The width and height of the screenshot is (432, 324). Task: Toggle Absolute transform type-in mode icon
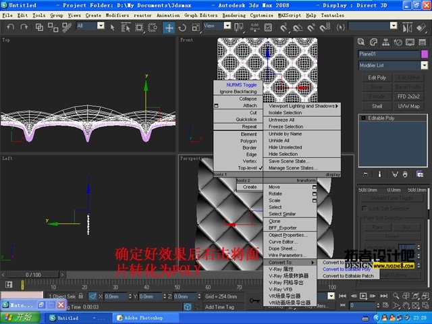click(x=93, y=296)
